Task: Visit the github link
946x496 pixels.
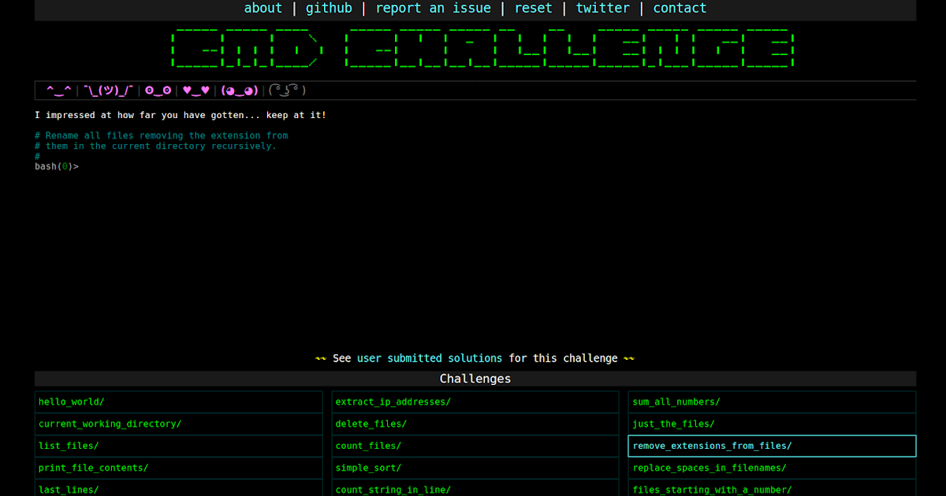Action: pyautogui.click(x=330, y=9)
